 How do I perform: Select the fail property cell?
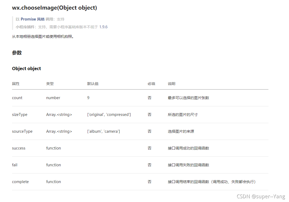[15, 165]
